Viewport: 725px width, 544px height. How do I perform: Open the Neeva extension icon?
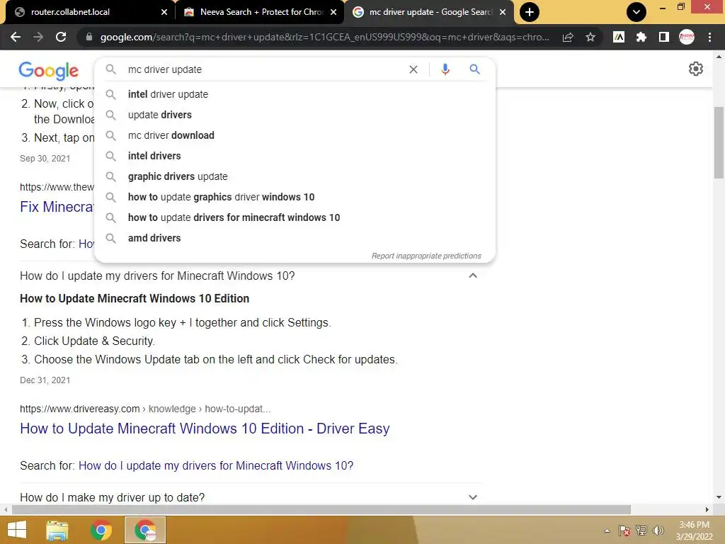[618, 37]
